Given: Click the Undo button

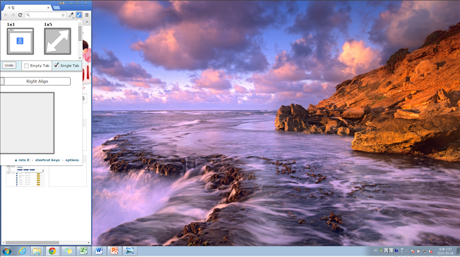Looking at the screenshot, I should pyautogui.click(x=9, y=65).
